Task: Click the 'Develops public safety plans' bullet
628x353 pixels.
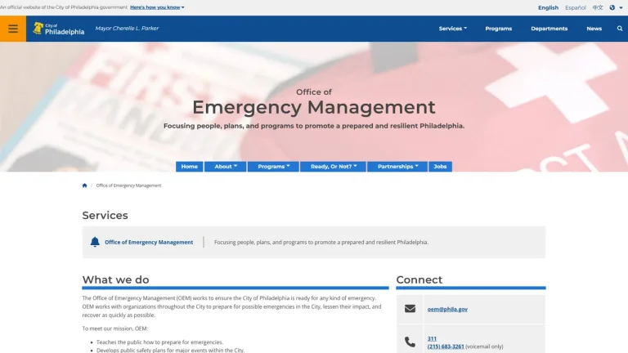Action: click(x=170, y=351)
